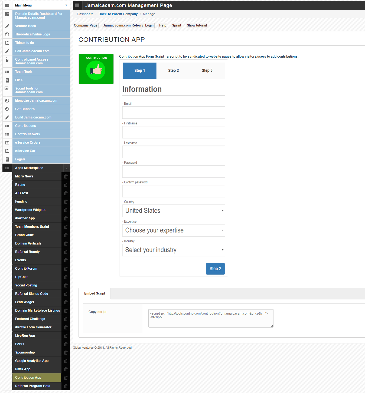The image size is (365, 393).
Task: Click the trash icon beside Events
Action: [66, 260]
